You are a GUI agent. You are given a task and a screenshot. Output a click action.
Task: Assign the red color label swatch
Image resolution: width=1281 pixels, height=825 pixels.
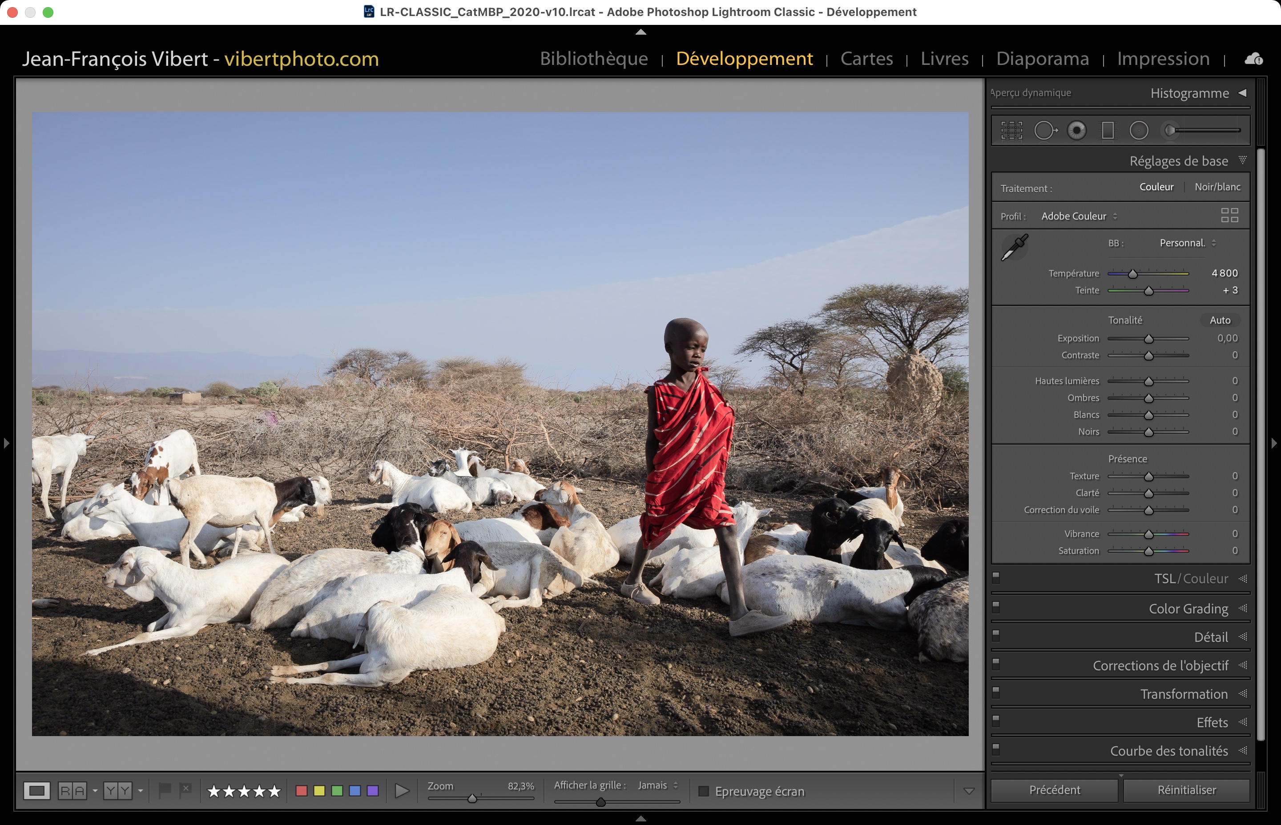(x=301, y=791)
